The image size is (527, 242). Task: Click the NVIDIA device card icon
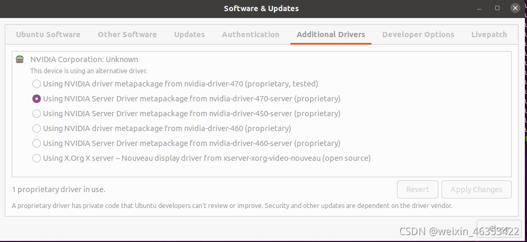coord(20,59)
